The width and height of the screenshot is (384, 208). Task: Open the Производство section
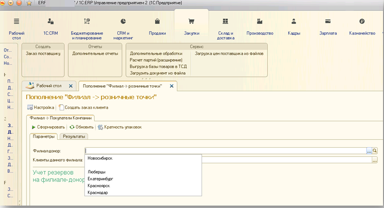[x=260, y=27]
